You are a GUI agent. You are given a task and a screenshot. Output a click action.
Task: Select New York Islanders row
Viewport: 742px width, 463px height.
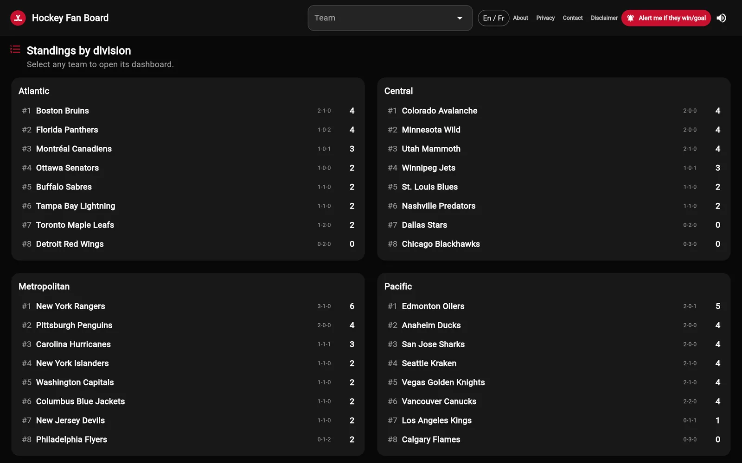click(x=188, y=363)
